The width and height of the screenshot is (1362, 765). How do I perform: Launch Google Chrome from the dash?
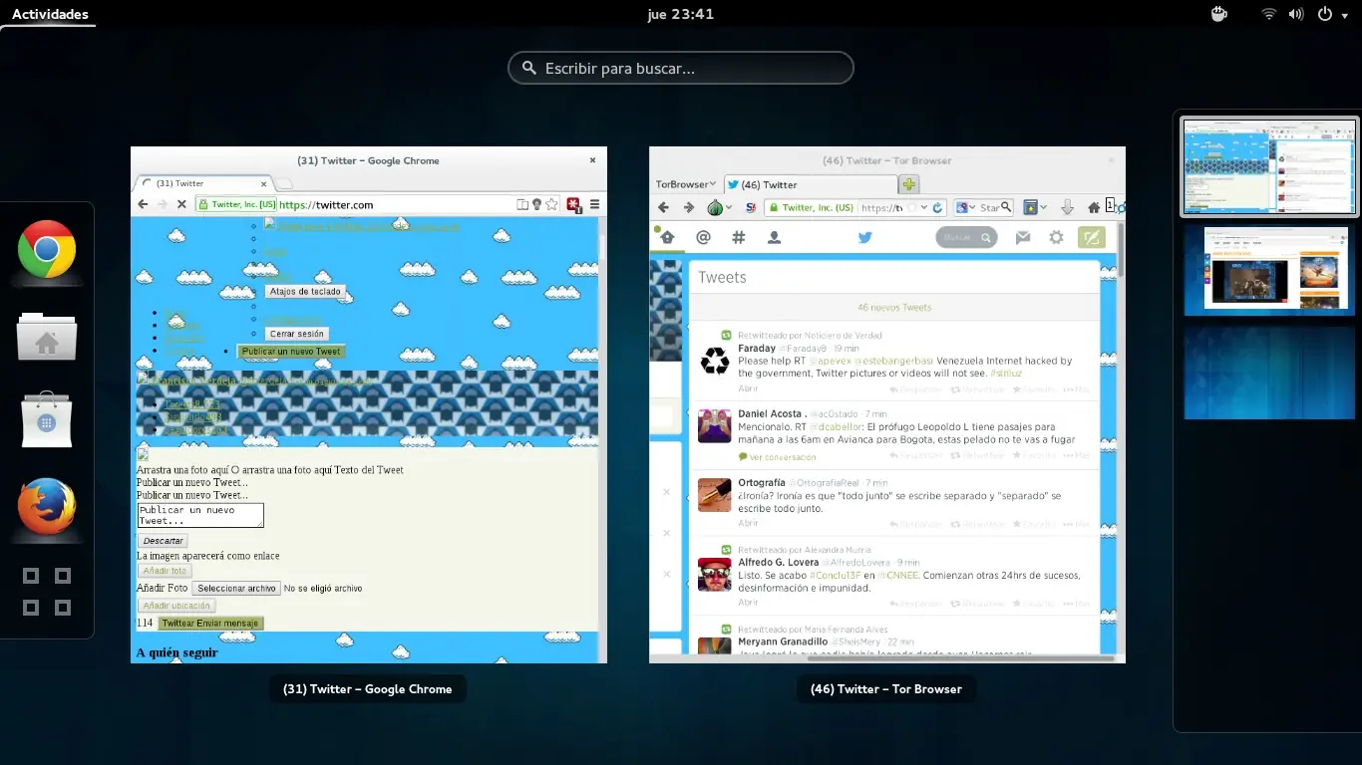[47, 249]
